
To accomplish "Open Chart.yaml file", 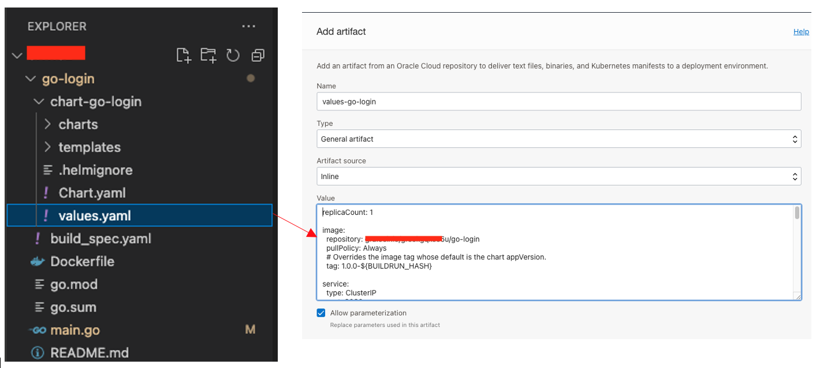I will point(92,193).
